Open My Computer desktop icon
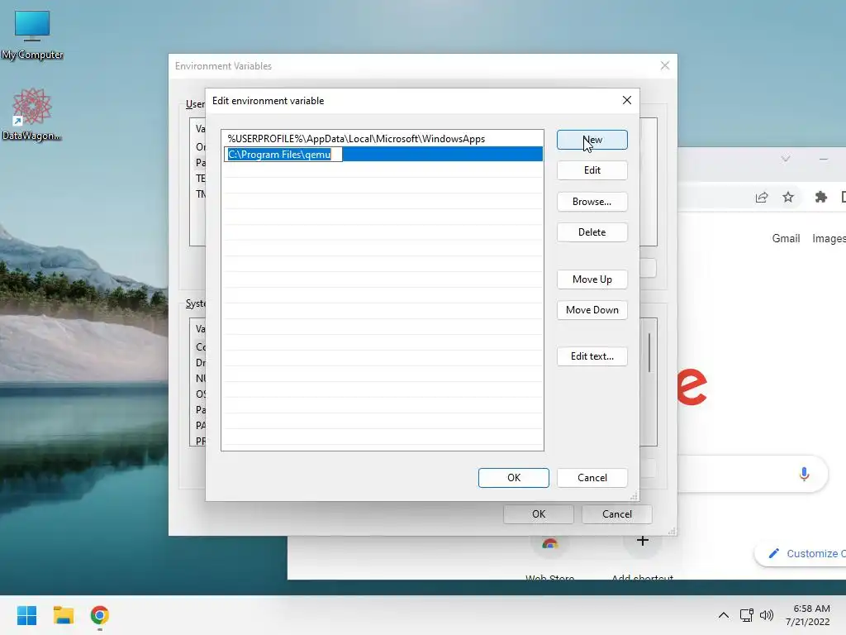The width and height of the screenshot is (846, 635). pos(32,35)
